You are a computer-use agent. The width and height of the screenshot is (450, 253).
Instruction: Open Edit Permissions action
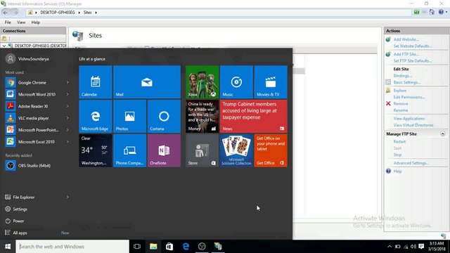pos(409,97)
